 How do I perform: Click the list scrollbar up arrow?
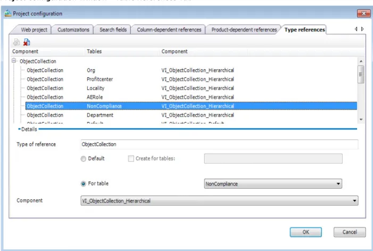tap(361, 61)
